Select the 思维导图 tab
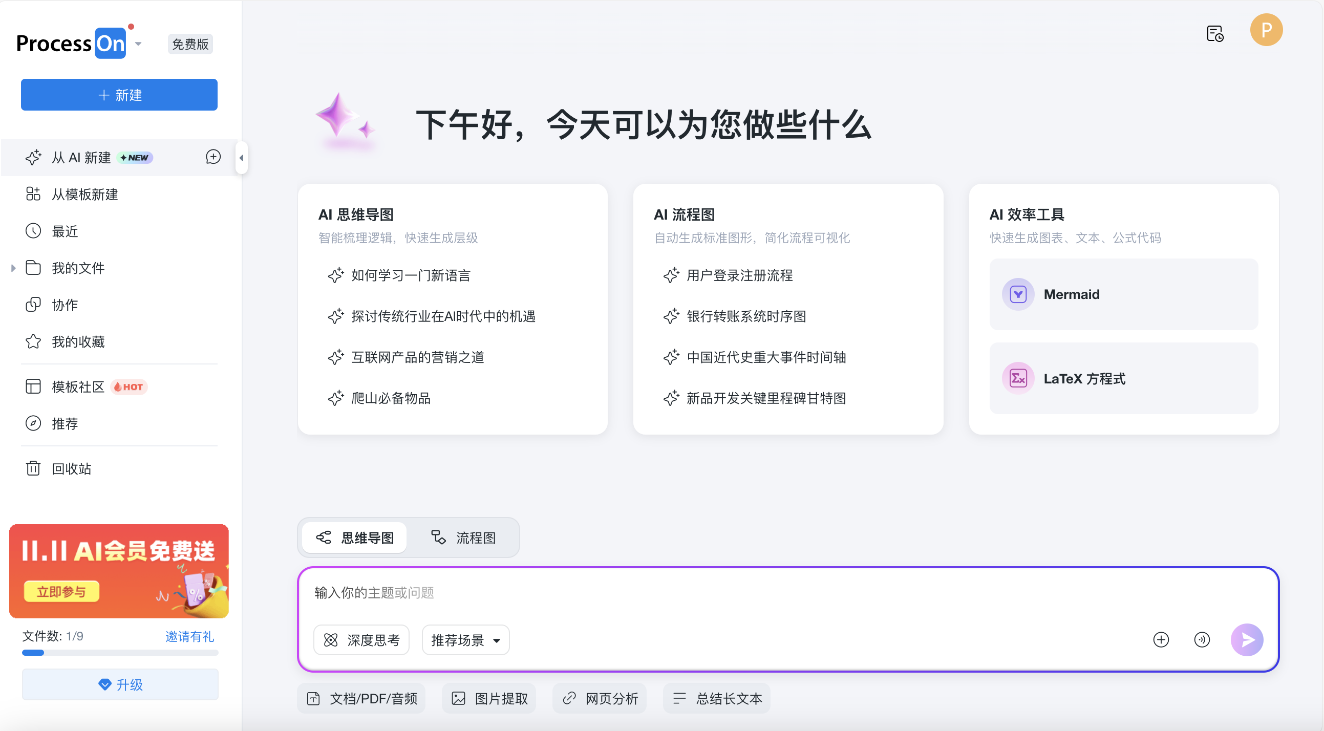 point(355,537)
